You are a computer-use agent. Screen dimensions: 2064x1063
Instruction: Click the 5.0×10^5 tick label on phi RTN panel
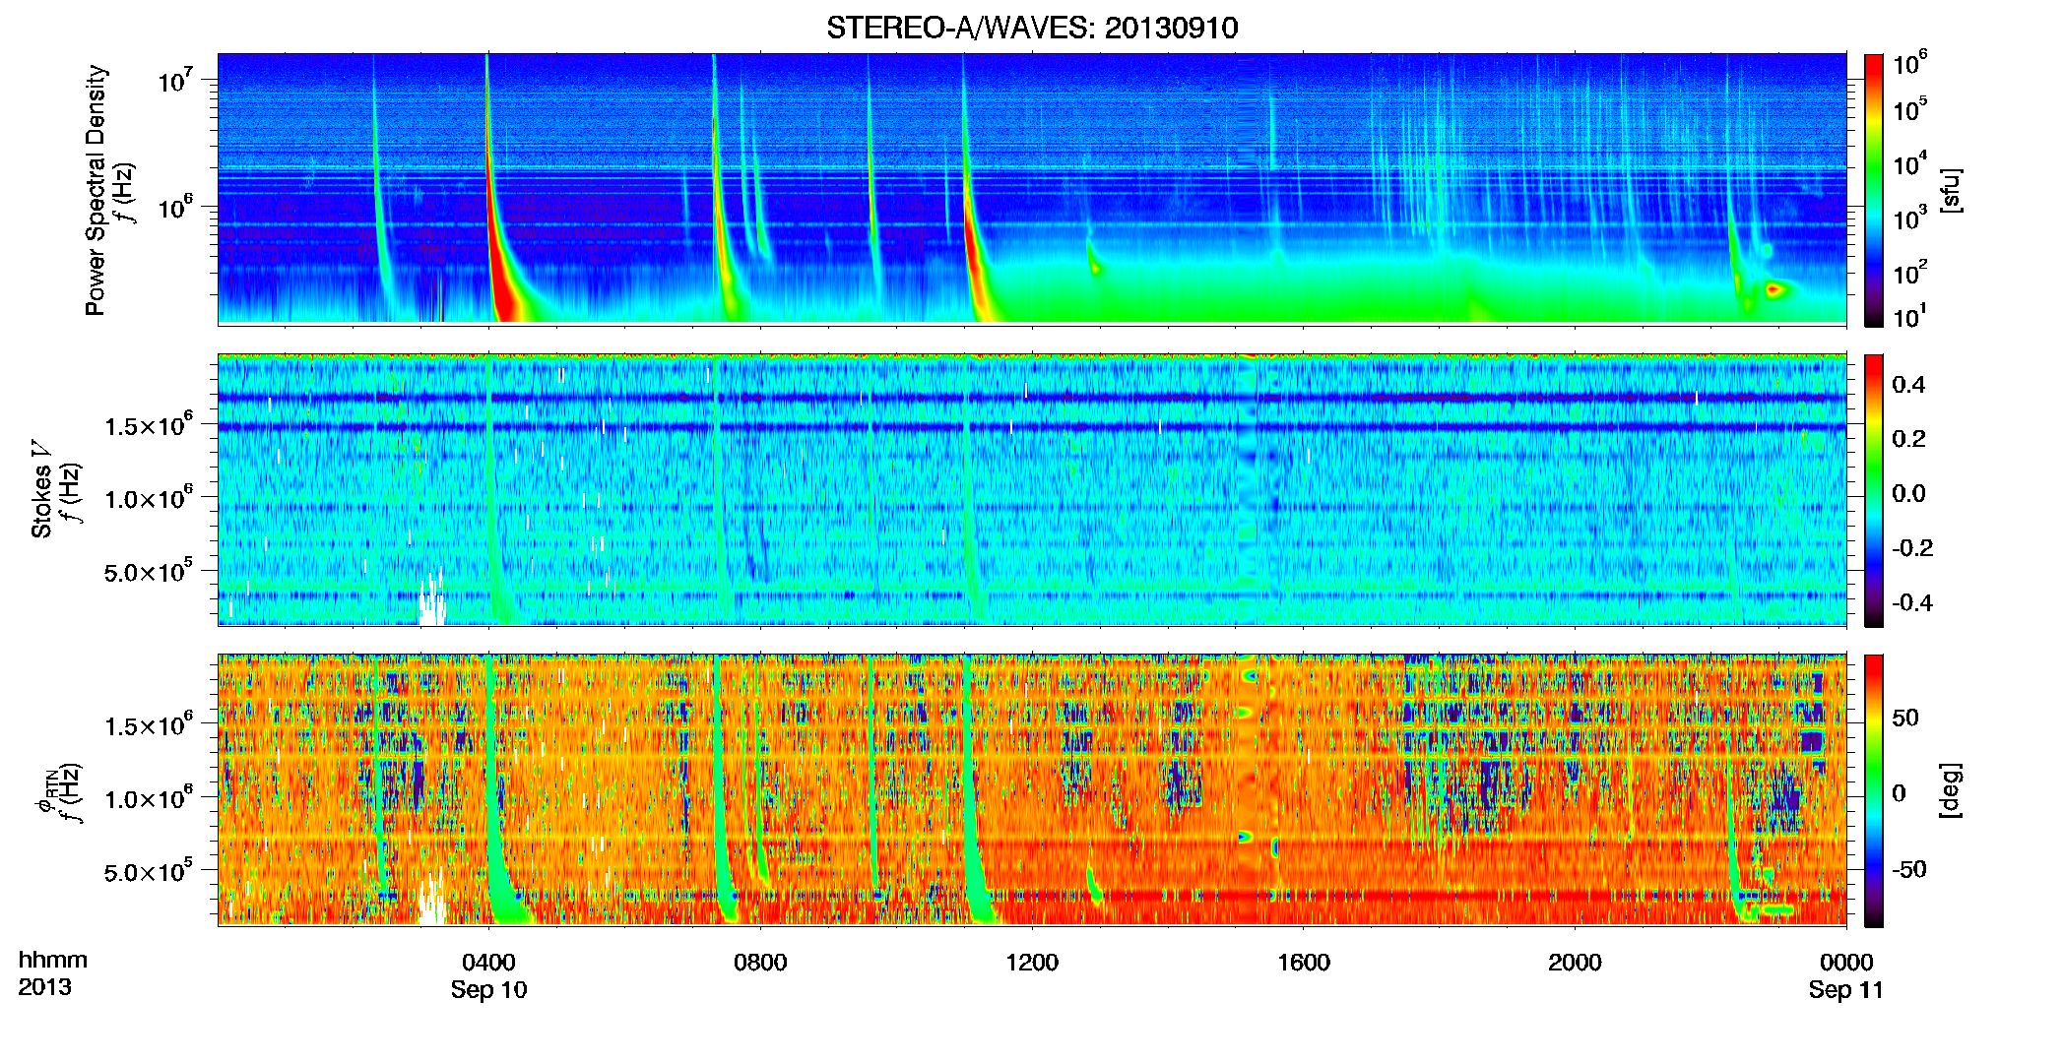tap(148, 872)
